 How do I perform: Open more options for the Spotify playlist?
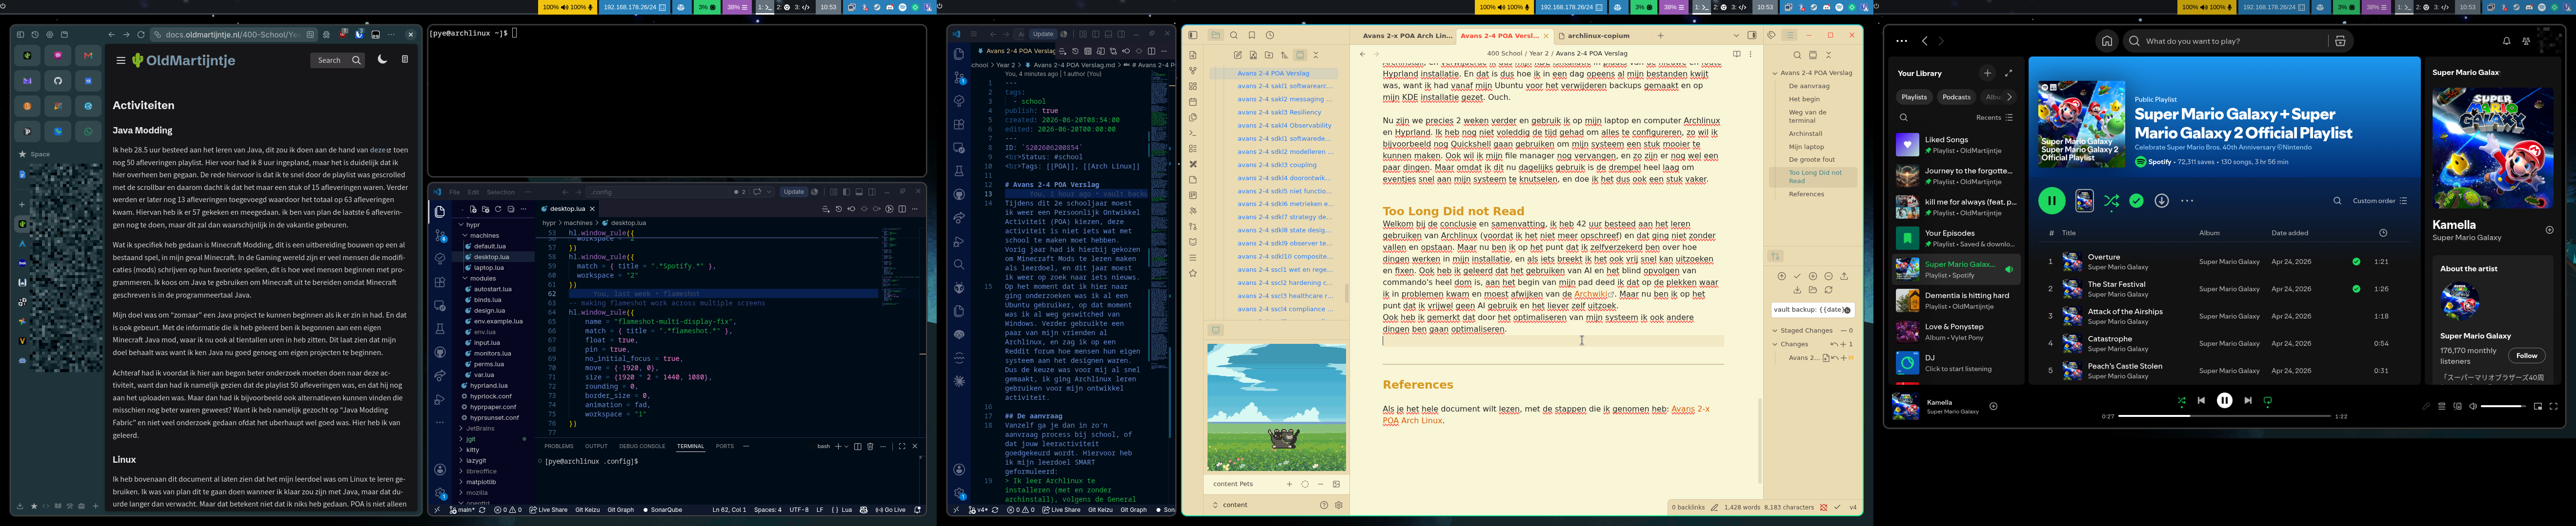tap(2187, 201)
